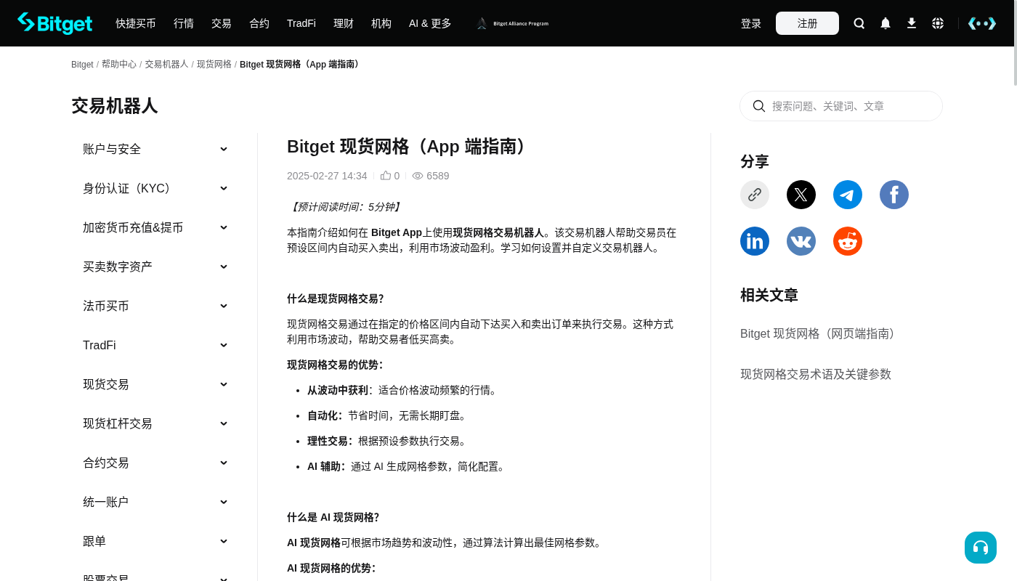Screen dimensions: 1017x581
Task: Share article on LinkedIn
Action: [x=755, y=241]
